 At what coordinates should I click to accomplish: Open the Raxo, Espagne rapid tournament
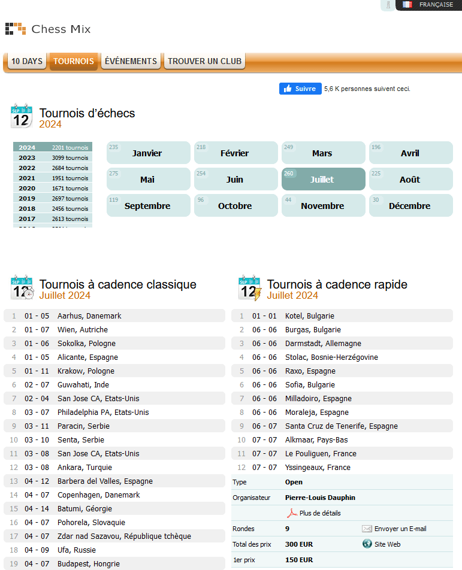[342, 371]
